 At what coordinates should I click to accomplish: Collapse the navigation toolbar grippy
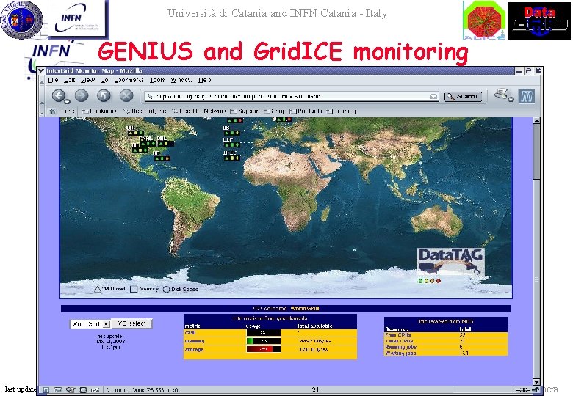pos(42,97)
